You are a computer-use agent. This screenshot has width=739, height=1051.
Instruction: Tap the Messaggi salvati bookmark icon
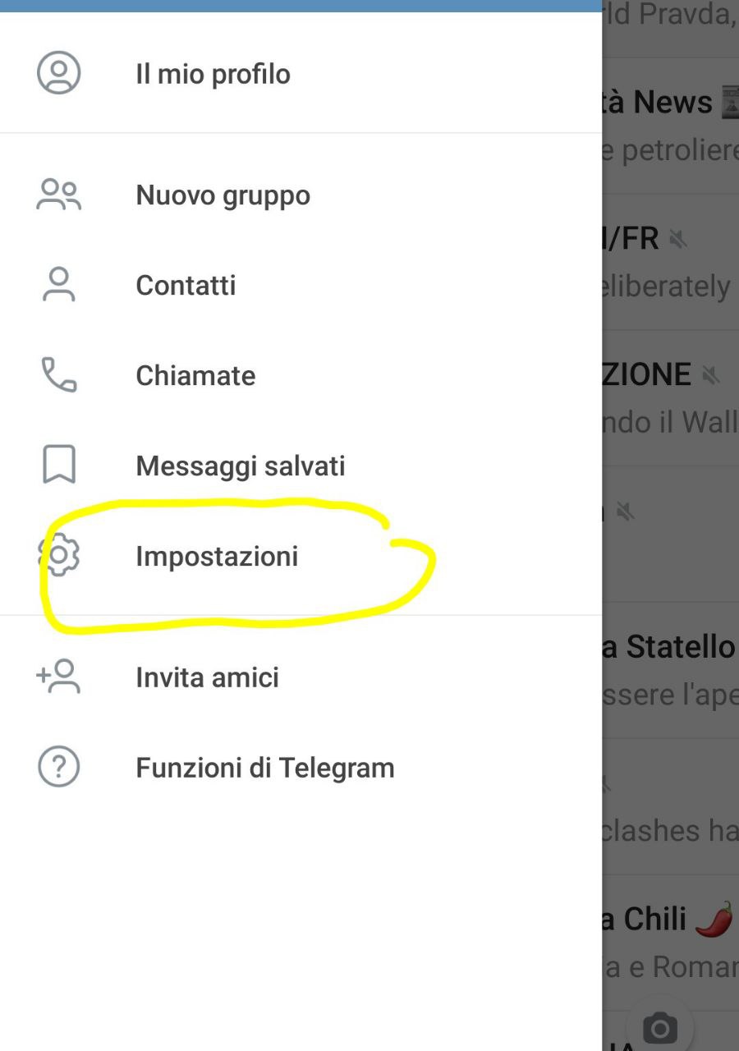tap(59, 466)
